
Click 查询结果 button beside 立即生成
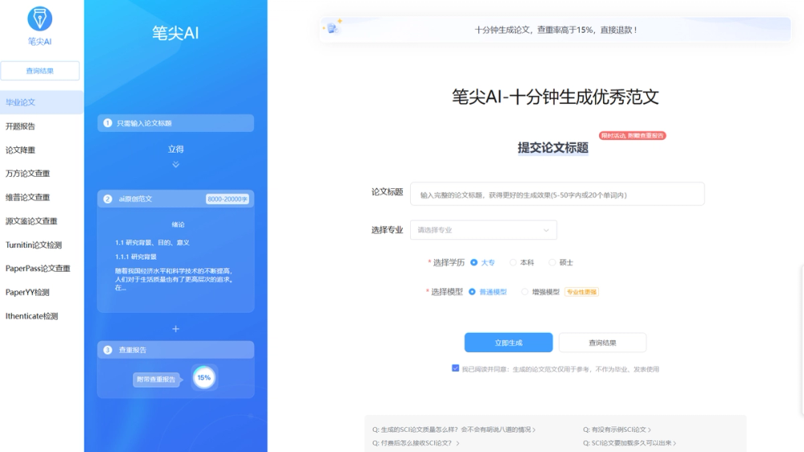[602, 343]
